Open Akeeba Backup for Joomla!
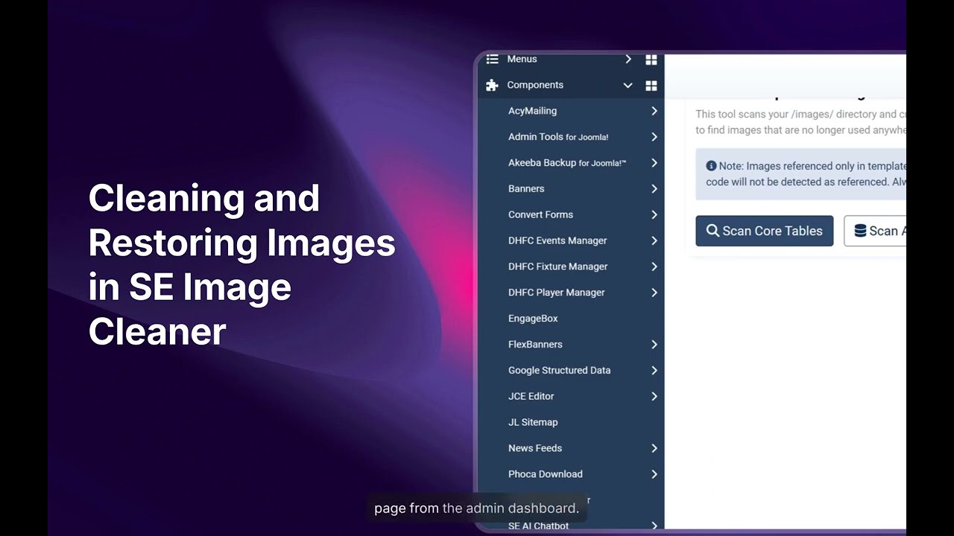 567,163
